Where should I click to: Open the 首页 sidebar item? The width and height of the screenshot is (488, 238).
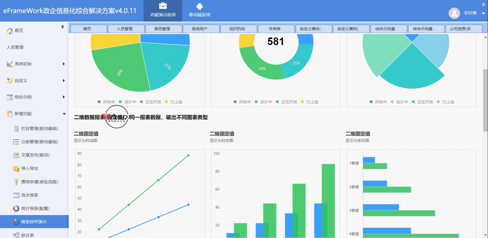tap(34, 30)
